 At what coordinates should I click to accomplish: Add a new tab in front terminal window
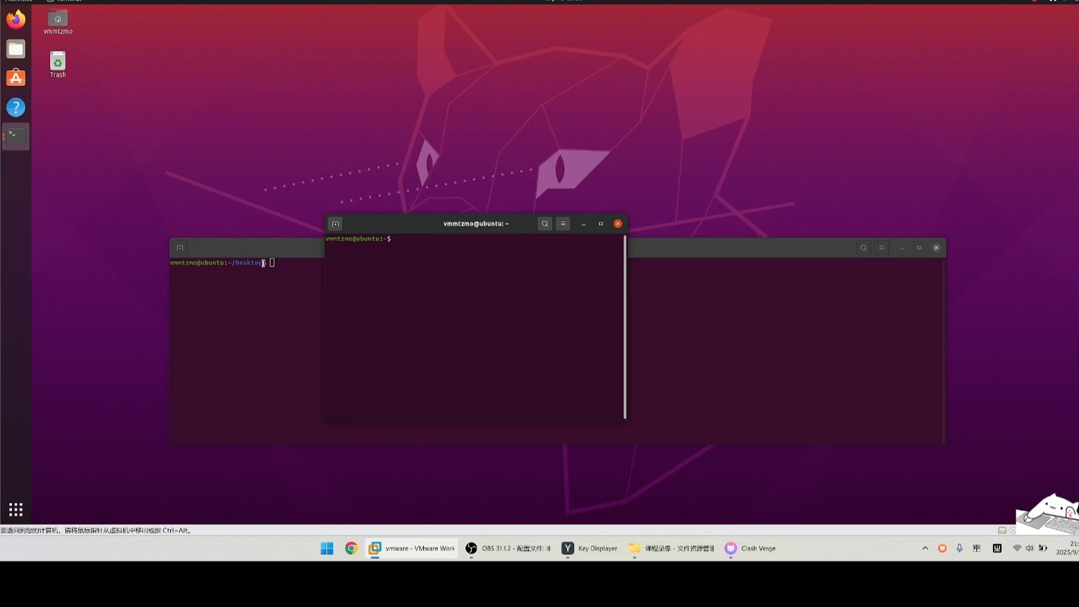[336, 224]
